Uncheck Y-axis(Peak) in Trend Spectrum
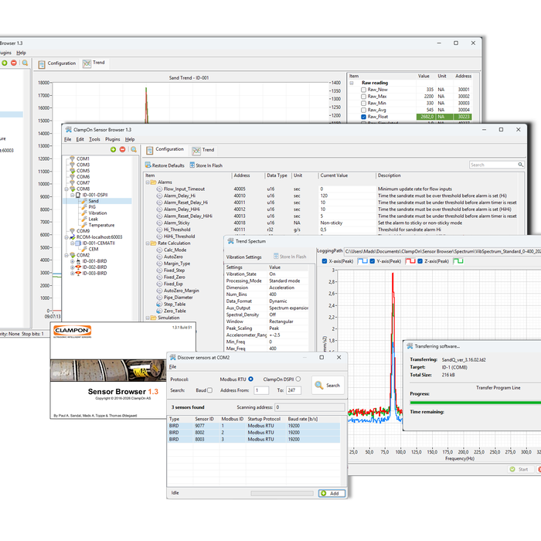The image size is (541, 541). click(373, 261)
